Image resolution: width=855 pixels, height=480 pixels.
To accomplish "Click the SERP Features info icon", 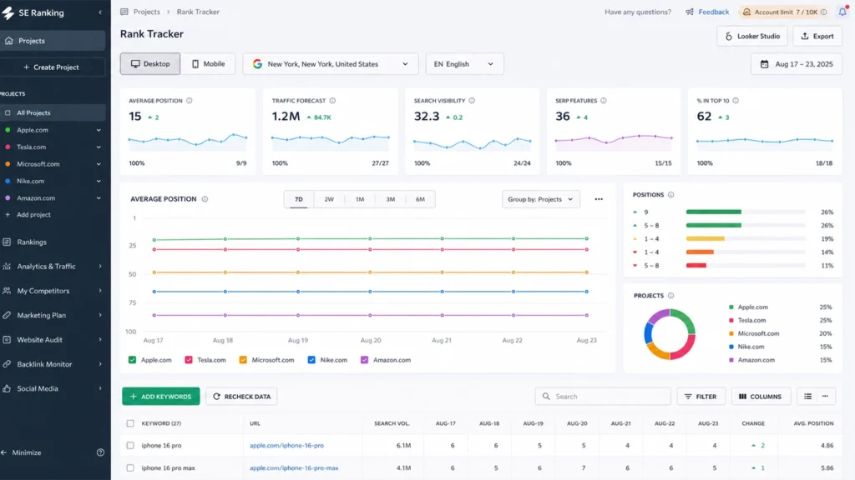I will (604, 101).
